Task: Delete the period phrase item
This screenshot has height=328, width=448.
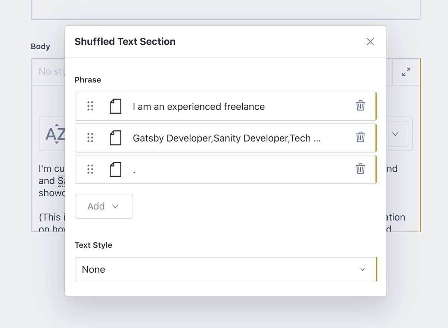Action: click(360, 169)
